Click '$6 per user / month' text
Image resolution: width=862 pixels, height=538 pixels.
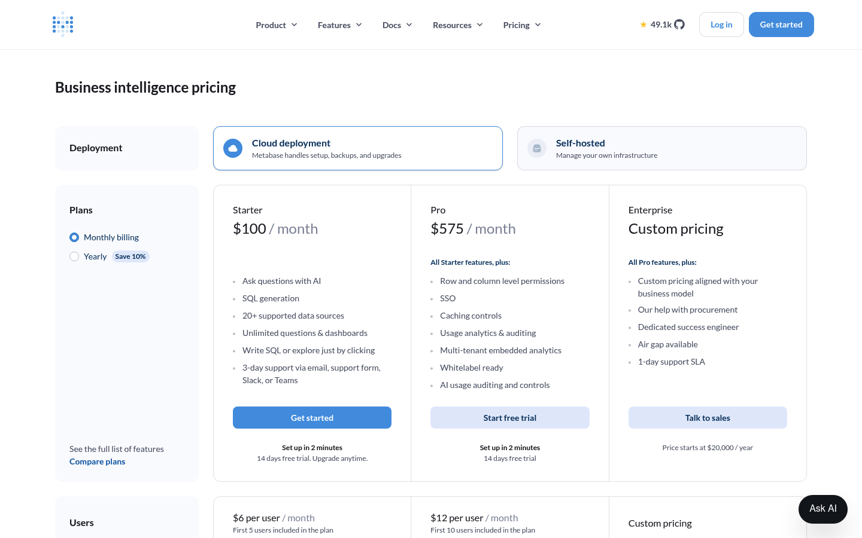pyautogui.click(x=274, y=518)
